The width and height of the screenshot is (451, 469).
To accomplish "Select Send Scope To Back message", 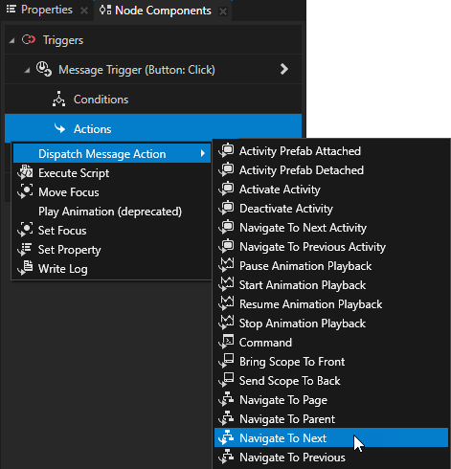I will (x=331, y=381).
